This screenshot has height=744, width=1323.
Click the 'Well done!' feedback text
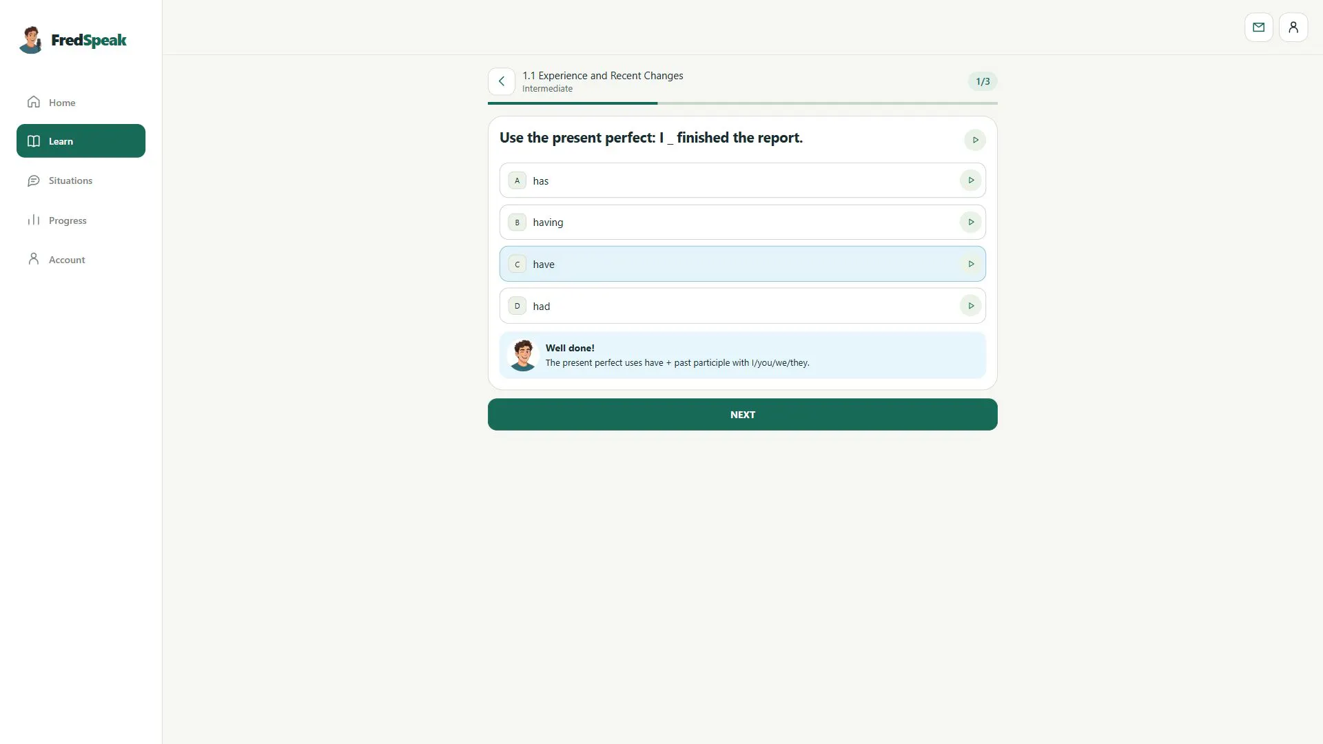tap(570, 348)
